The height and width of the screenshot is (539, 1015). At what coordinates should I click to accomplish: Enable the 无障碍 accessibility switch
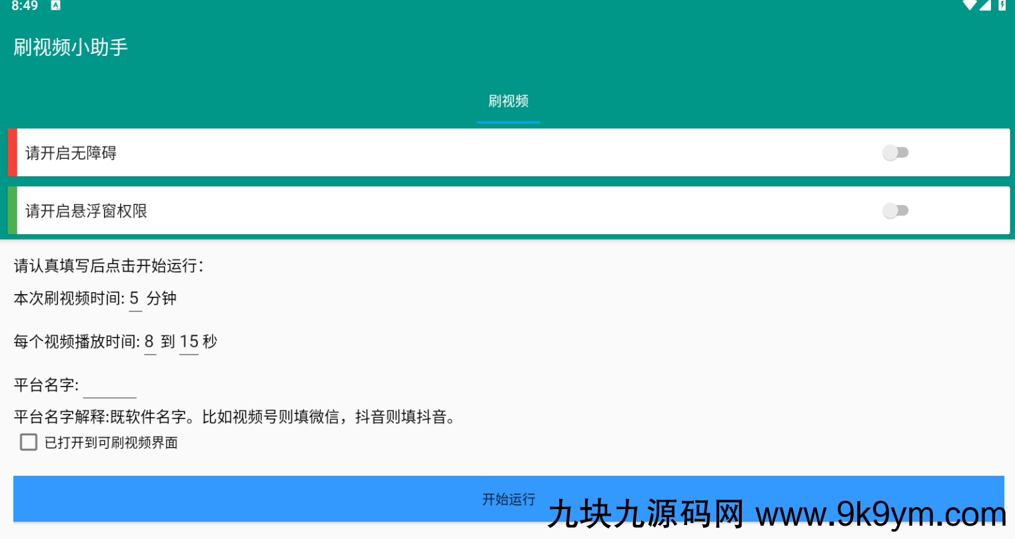(x=896, y=152)
